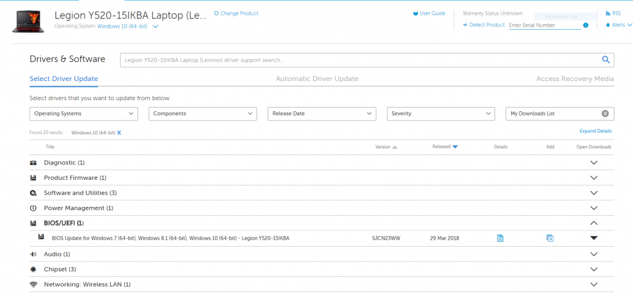Viewport: 633px width, 293px height.
Task: Click the BIOS/UEFI category disk icon
Action: point(33,223)
